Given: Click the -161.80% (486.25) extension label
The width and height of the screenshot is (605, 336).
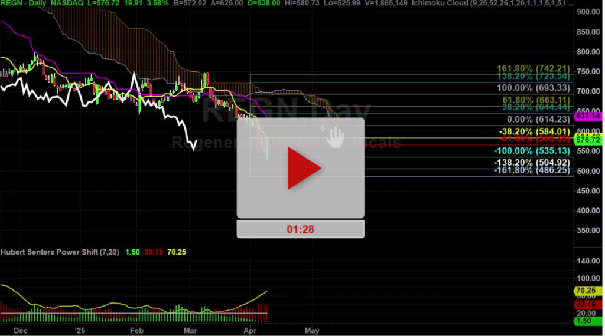Looking at the screenshot, I should pyautogui.click(x=532, y=170).
